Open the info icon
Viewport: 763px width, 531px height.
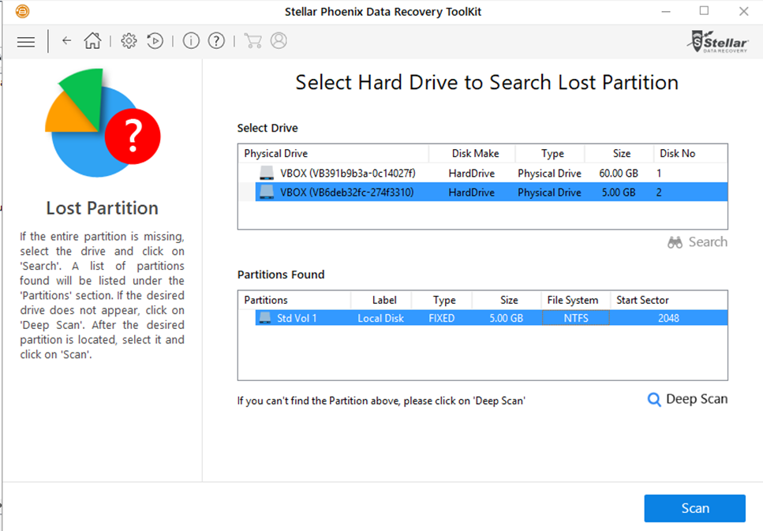(x=191, y=41)
